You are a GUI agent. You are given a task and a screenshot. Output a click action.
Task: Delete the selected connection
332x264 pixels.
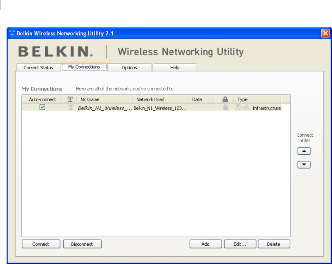(274, 244)
